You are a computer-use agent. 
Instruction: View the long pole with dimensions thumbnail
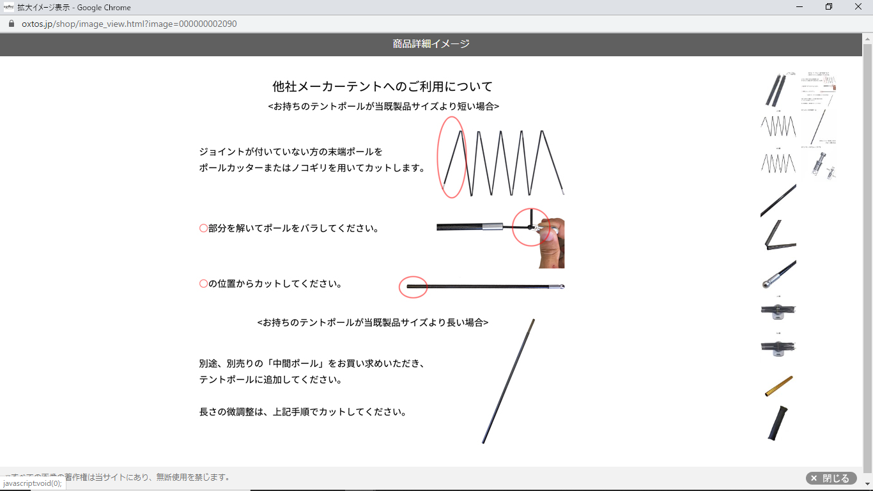click(x=818, y=127)
